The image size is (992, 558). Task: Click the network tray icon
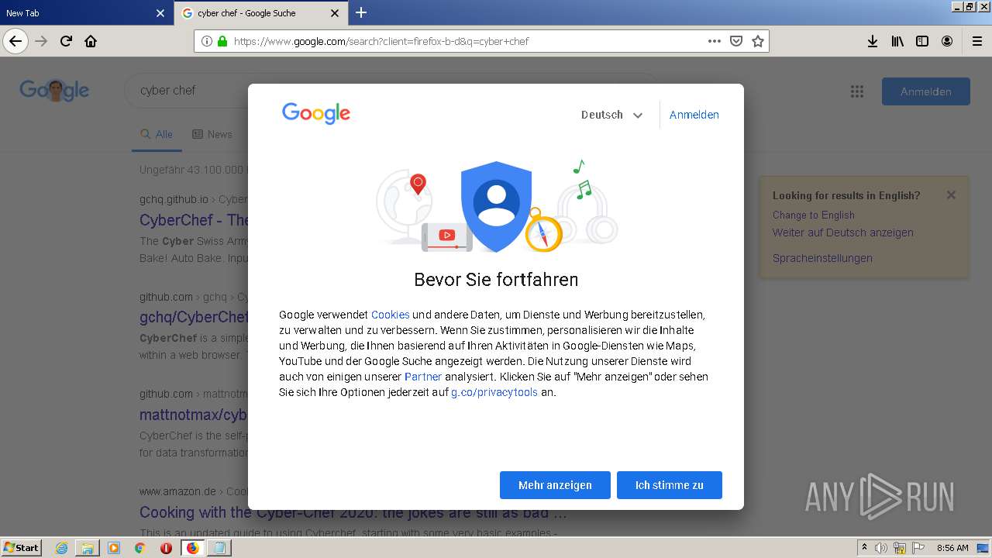pyautogui.click(x=900, y=548)
